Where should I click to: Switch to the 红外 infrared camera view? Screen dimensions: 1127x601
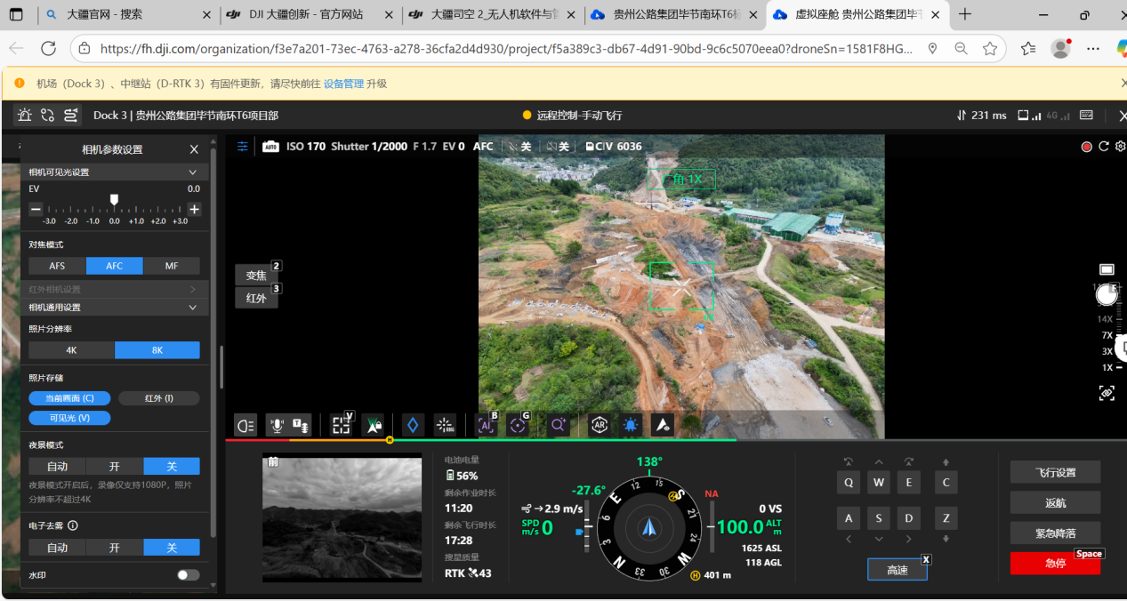click(256, 299)
